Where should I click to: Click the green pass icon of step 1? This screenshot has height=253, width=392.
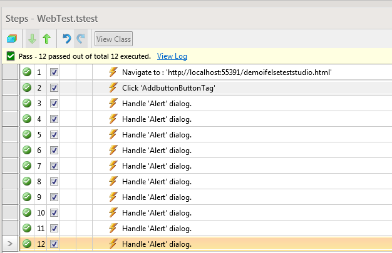click(x=27, y=72)
